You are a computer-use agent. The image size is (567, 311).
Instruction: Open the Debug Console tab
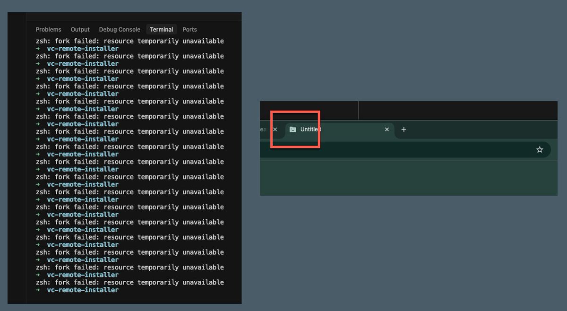pyautogui.click(x=120, y=29)
